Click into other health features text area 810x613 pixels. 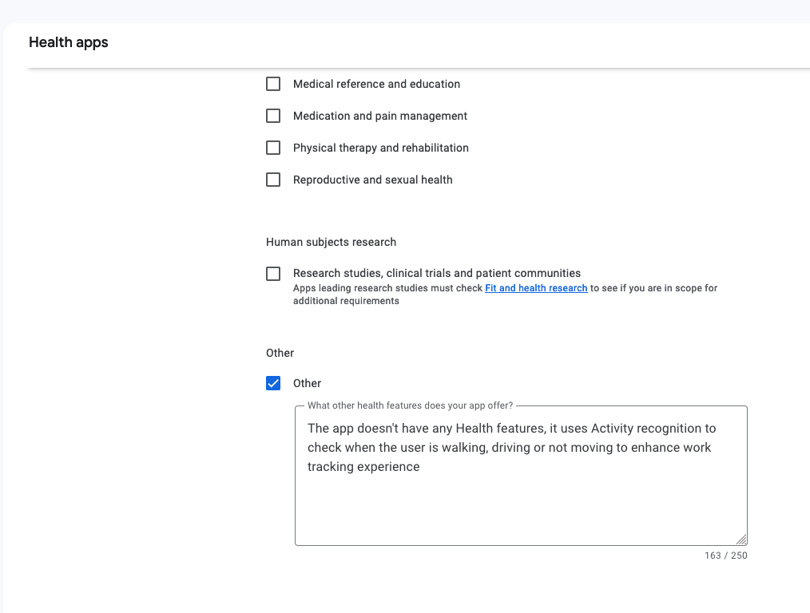point(522,476)
